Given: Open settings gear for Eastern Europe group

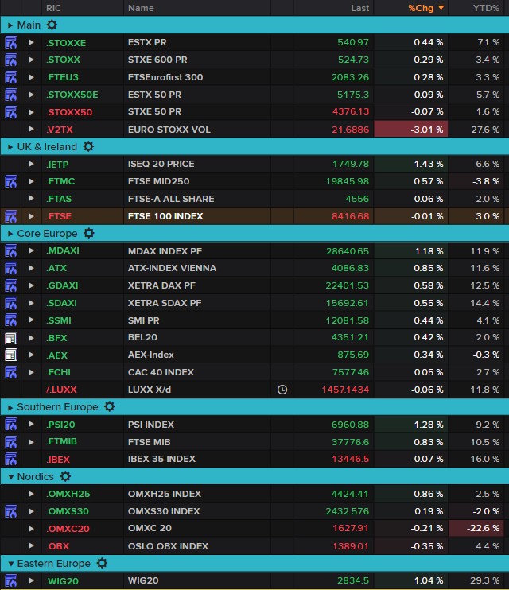Looking at the screenshot, I should click(102, 563).
